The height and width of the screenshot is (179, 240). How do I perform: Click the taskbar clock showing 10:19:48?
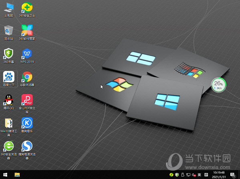[x=219, y=175]
